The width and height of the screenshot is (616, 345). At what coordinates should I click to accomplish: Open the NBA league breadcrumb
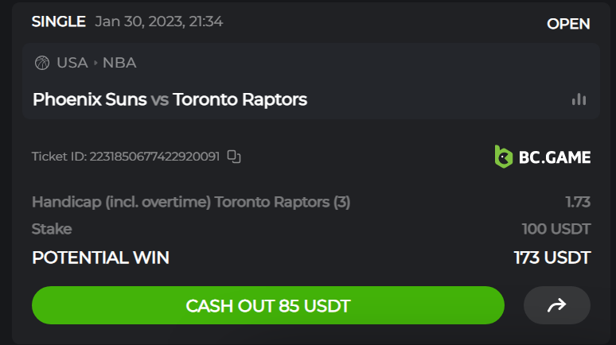pos(119,63)
